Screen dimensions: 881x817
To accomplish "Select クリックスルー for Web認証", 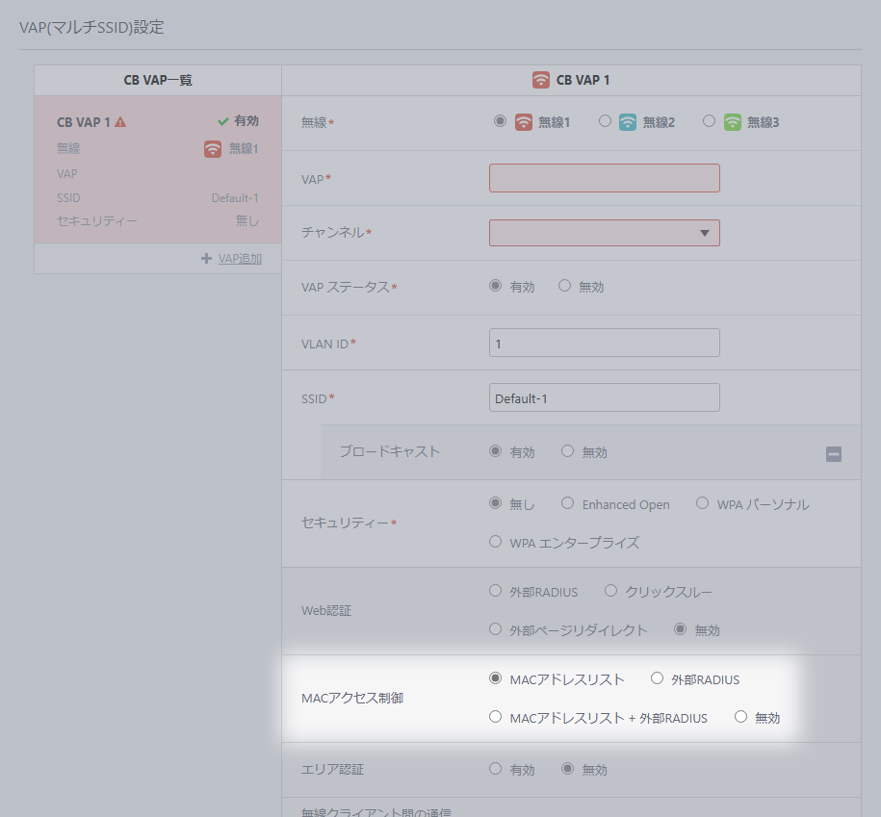I will tap(611, 591).
